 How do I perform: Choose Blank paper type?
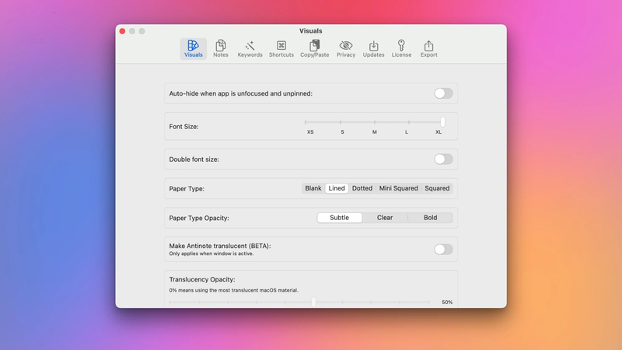pos(313,188)
